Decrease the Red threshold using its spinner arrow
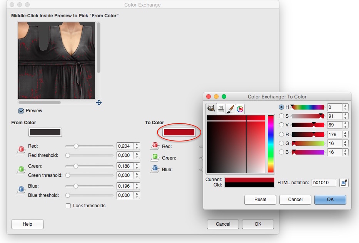The height and width of the screenshot is (243, 359). 137,157
